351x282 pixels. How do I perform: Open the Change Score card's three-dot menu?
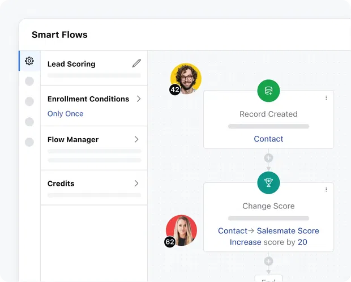pyautogui.click(x=326, y=190)
